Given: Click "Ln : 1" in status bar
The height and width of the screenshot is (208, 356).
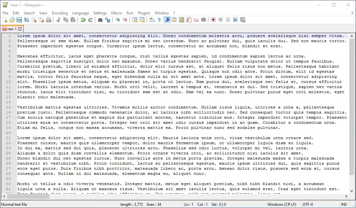Looking at the screenshot, I should pos(189,204).
